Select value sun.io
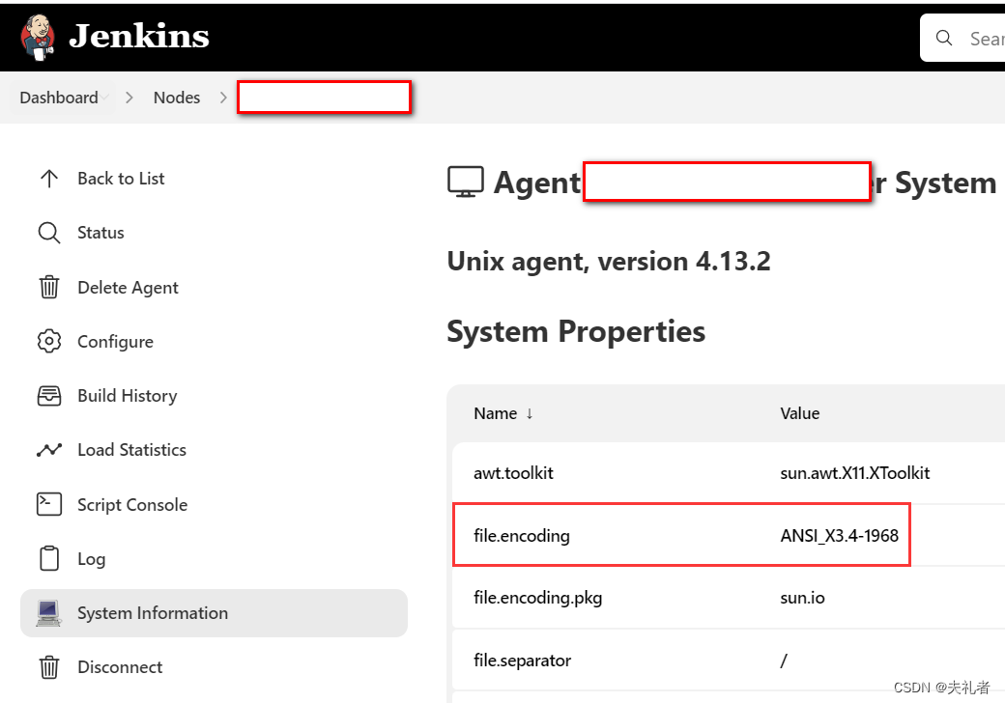1005x703 pixels. 802,598
